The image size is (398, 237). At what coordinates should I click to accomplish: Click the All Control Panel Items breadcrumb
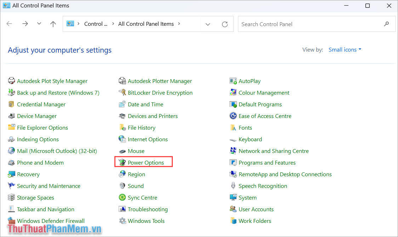coord(146,24)
